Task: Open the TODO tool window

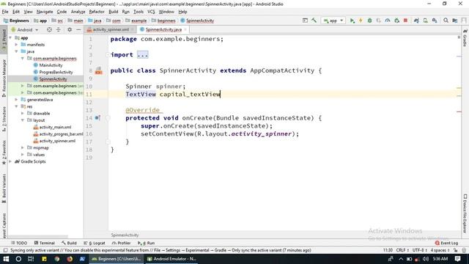Action: tap(19, 243)
